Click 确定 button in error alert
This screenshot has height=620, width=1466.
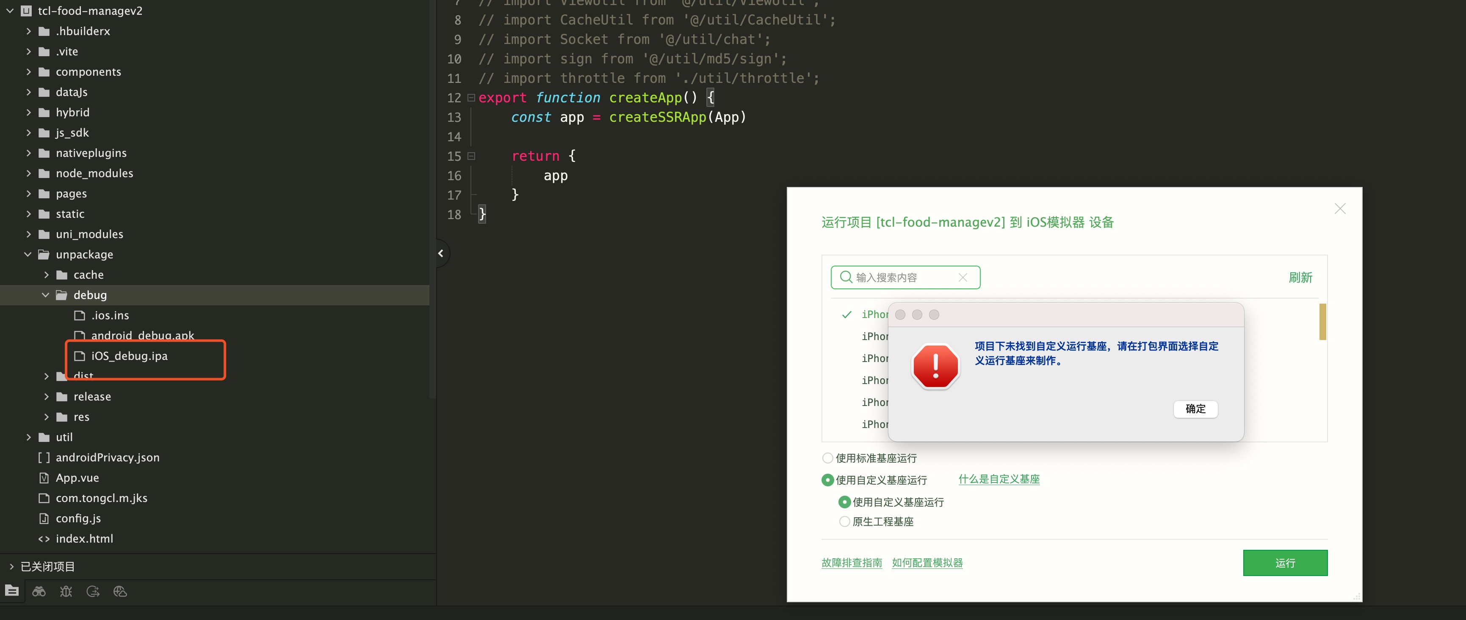click(x=1195, y=409)
